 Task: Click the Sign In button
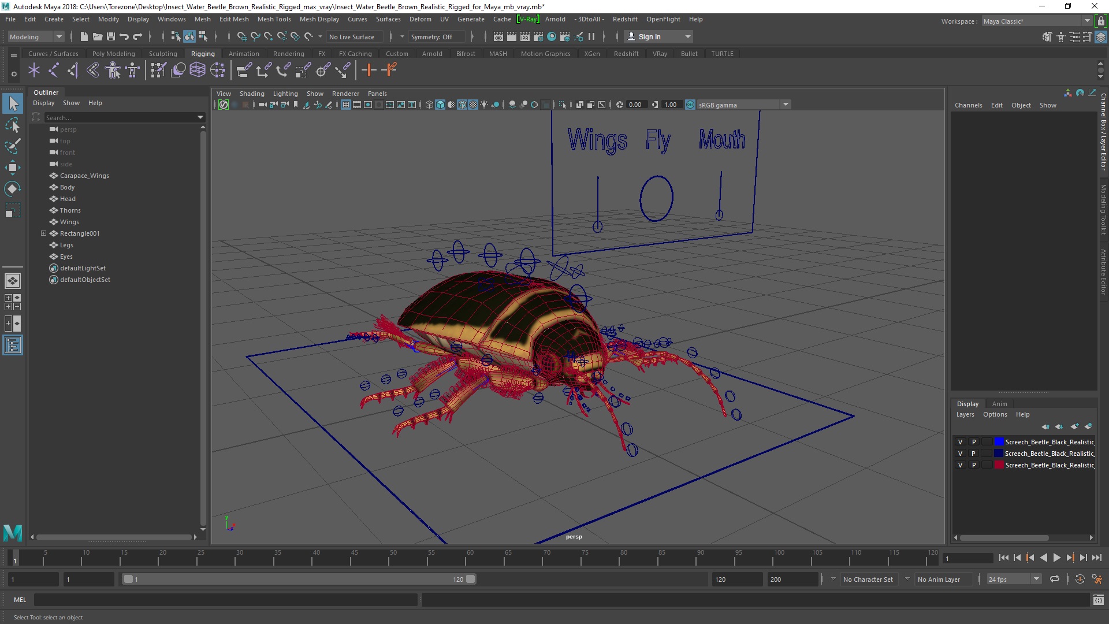point(659,36)
